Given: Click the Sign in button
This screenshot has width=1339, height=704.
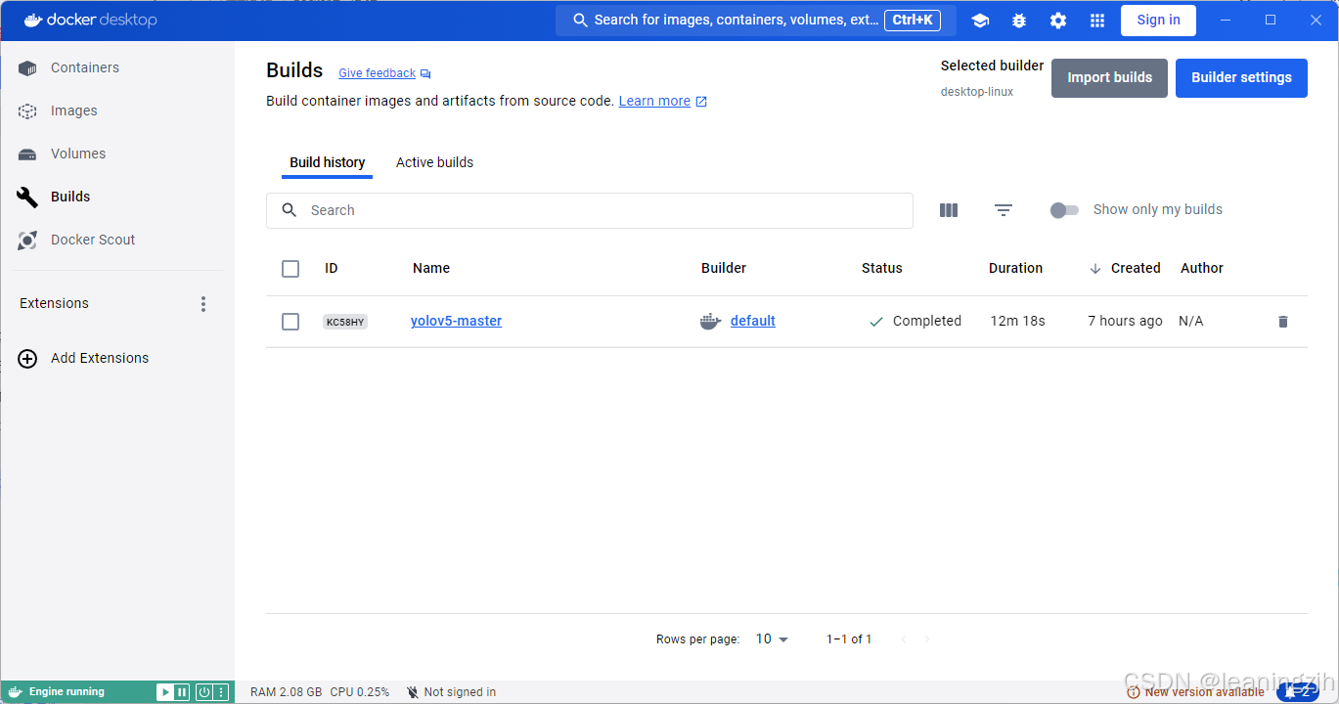Looking at the screenshot, I should coord(1158,20).
